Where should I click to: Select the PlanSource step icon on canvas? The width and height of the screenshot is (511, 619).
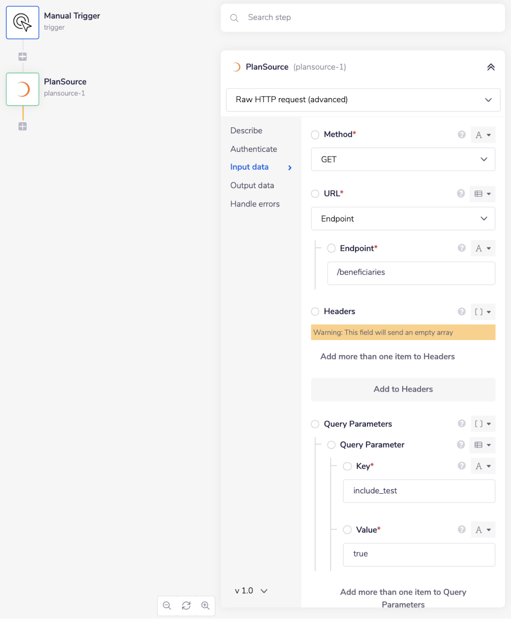tap(22, 89)
